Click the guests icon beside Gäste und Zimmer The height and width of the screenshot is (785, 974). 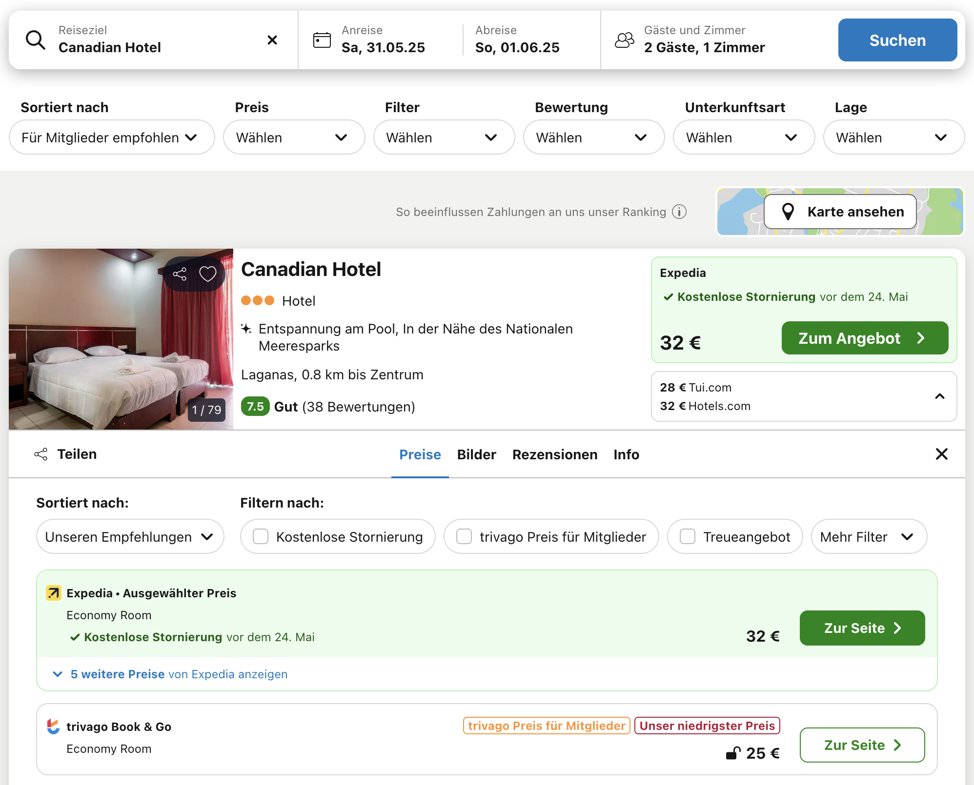tap(624, 40)
